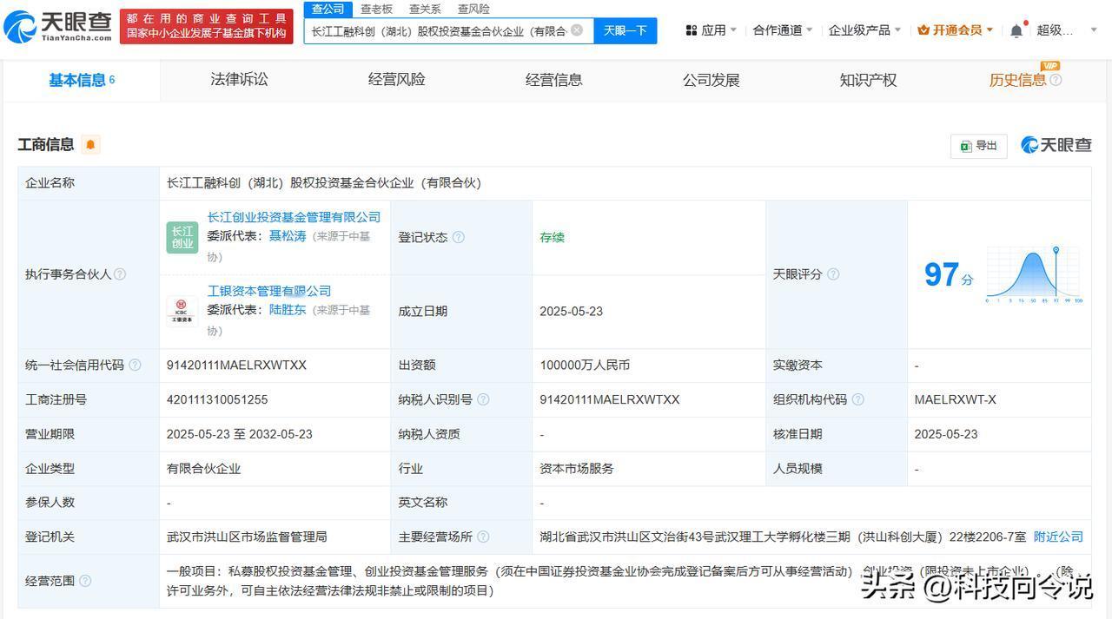Switch to the 查关系 search tab

pyautogui.click(x=425, y=9)
